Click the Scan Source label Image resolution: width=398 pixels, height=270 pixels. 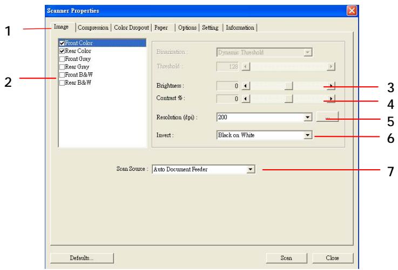[132, 169]
